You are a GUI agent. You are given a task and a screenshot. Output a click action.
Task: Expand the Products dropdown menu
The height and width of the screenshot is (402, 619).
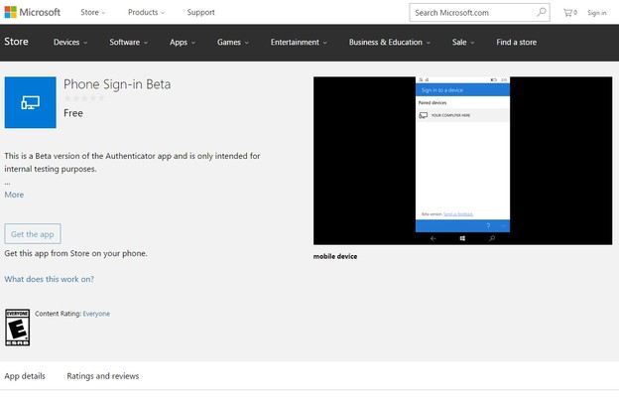click(x=147, y=13)
